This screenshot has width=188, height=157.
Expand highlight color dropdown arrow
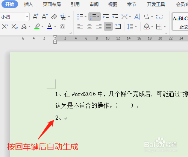(x=42, y=26)
